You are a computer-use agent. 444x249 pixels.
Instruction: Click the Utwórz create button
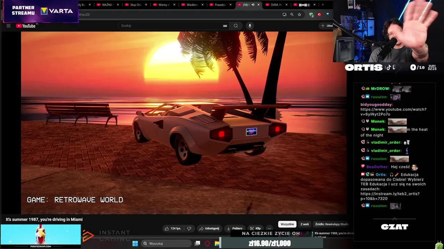tap(326, 26)
